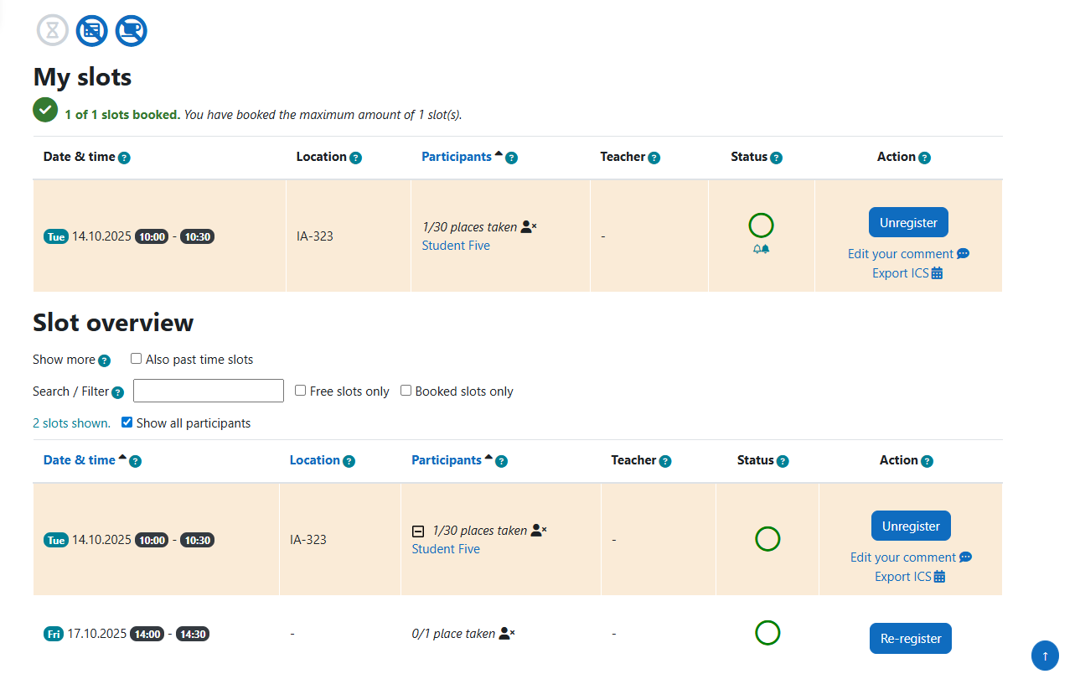Check the 'Free slots only' option

301,391
